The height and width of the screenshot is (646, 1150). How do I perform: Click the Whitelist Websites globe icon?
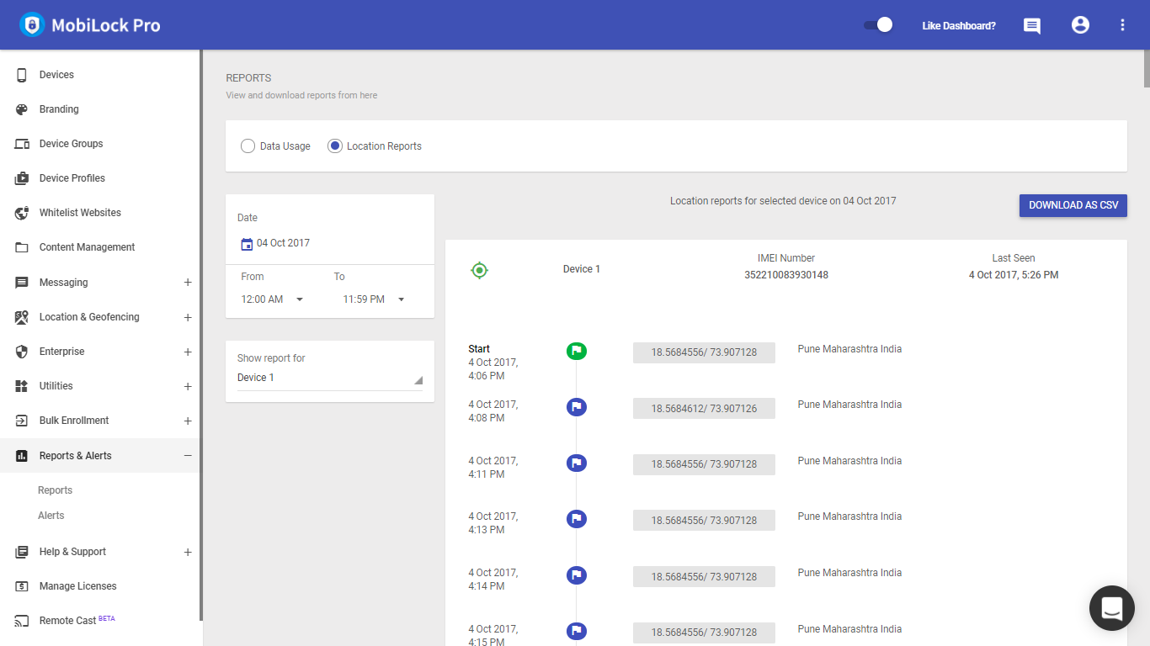tap(22, 213)
